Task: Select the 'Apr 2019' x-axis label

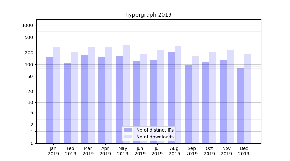Action: (x=105, y=151)
